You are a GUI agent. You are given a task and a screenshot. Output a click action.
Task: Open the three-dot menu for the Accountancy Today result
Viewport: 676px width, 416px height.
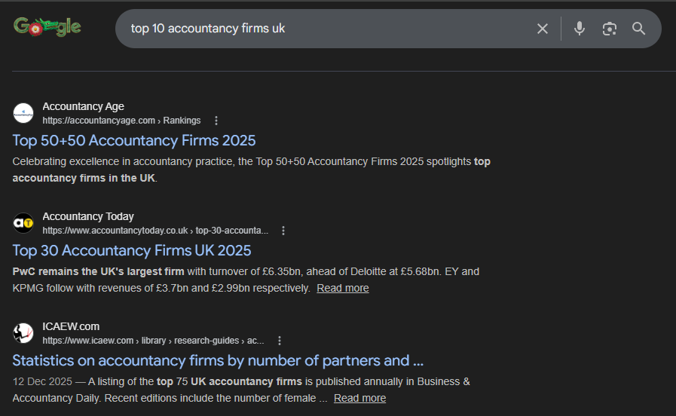click(x=283, y=231)
